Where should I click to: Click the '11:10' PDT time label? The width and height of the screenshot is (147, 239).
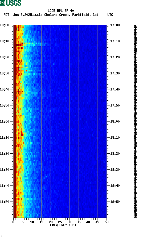pyautogui.click(x=5, y=137)
